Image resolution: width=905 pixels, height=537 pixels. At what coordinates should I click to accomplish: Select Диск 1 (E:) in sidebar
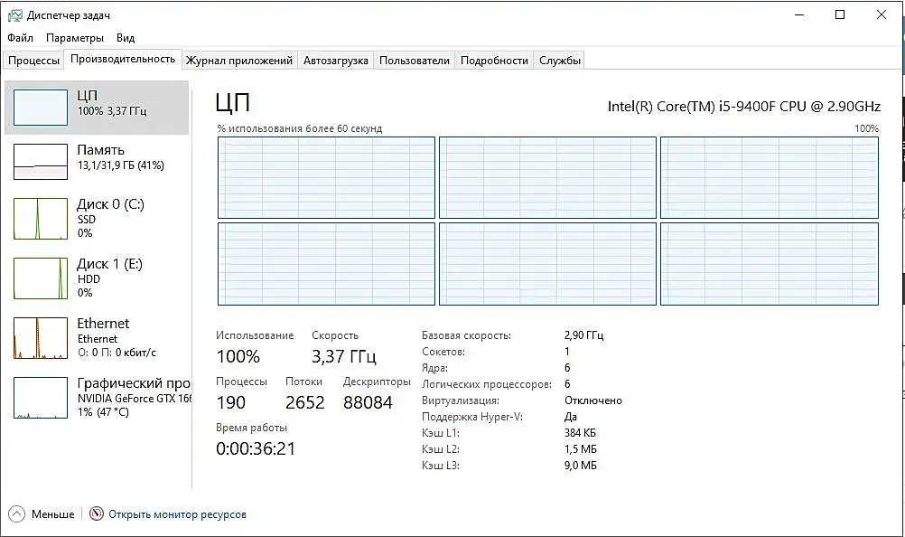[x=97, y=278]
